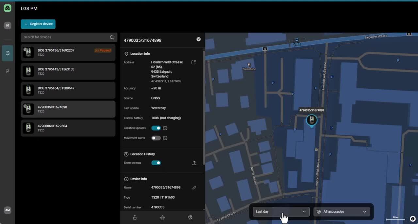Expand the All accuracies filter dropdown
The image size is (418, 224).
coord(342,212)
